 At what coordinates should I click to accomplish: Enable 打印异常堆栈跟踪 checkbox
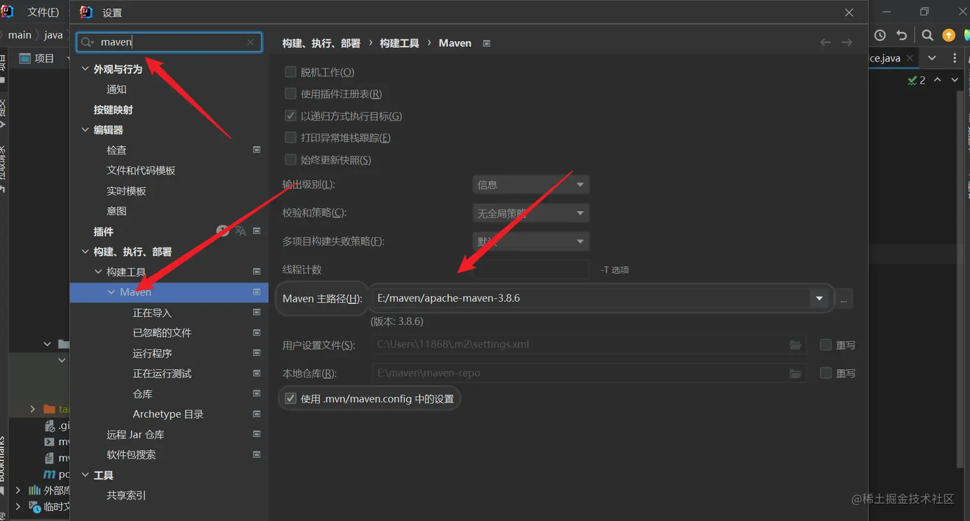pyautogui.click(x=291, y=138)
